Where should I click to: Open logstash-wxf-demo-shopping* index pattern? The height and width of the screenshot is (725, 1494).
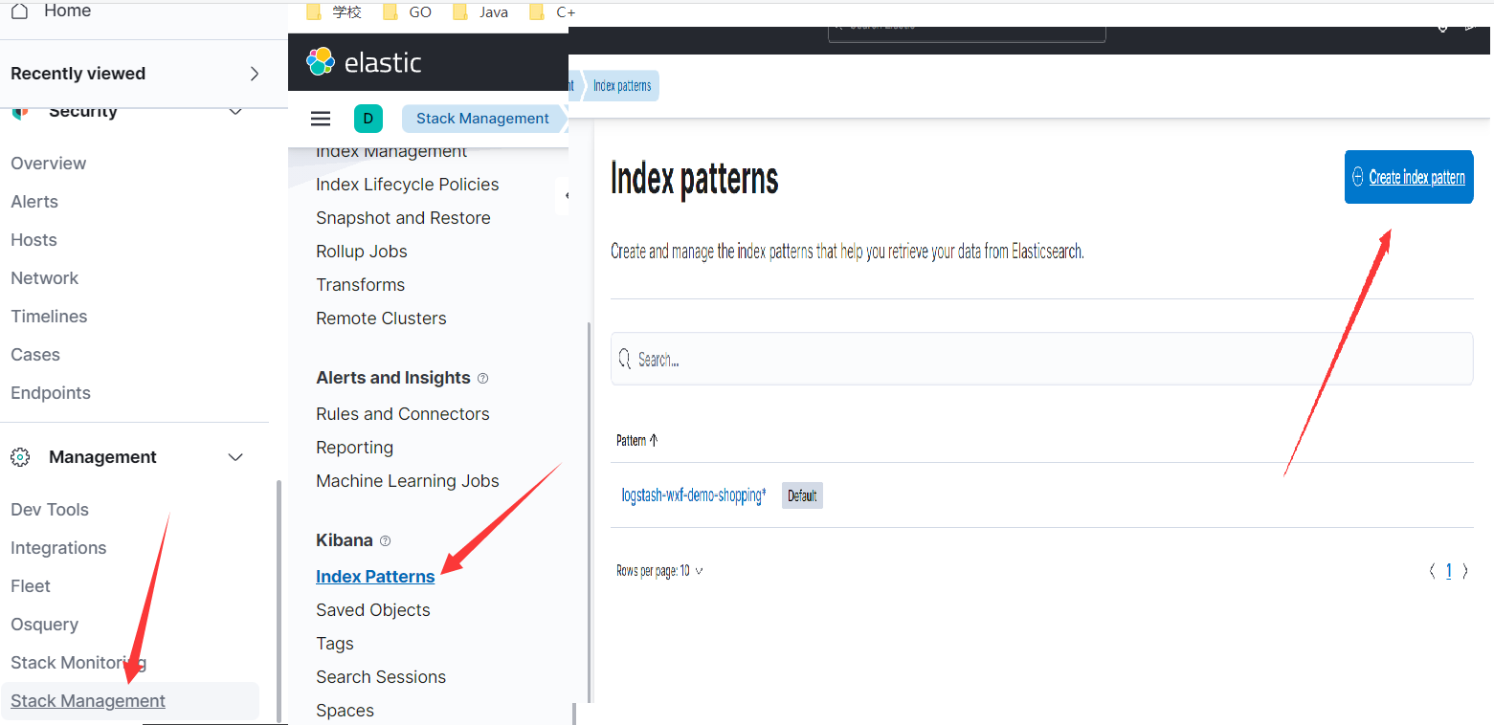[x=694, y=495]
